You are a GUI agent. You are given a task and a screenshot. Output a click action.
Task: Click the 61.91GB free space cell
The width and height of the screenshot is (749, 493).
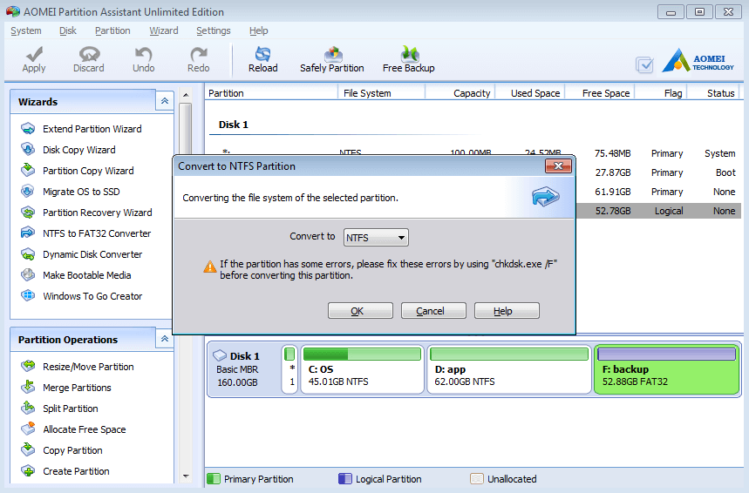click(613, 192)
